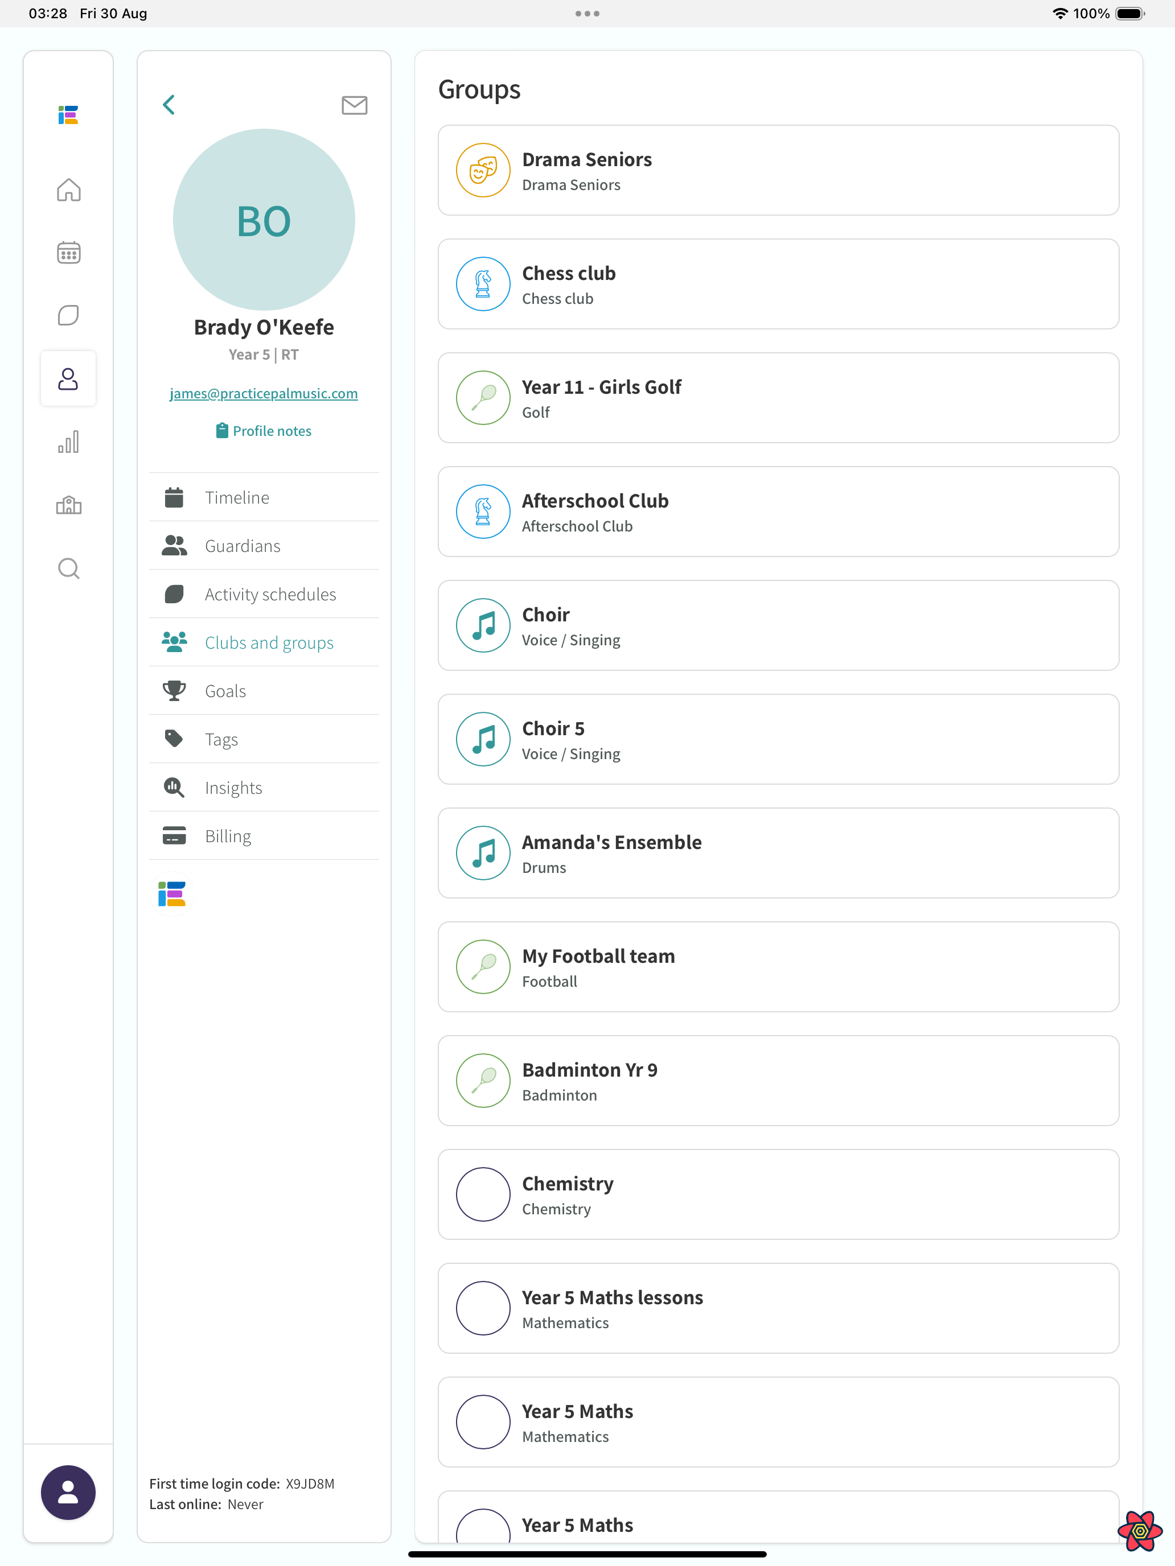1175x1566 pixels.
Task: Click Year 5 Maths lessons icon circle
Action: pos(483,1308)
